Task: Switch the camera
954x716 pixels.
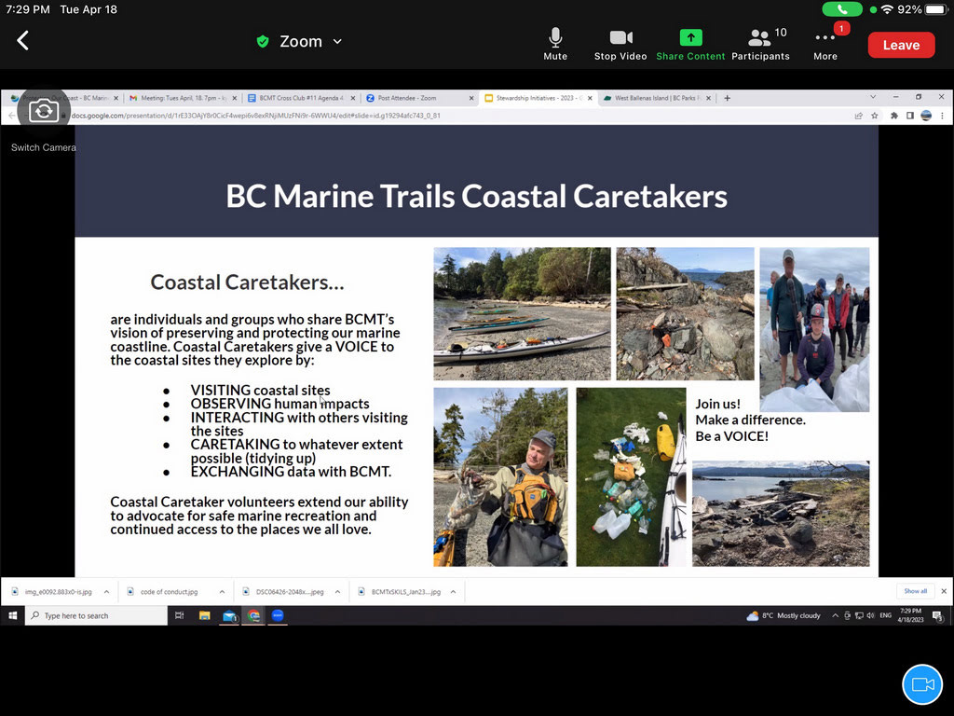Action: click(43, 111)
